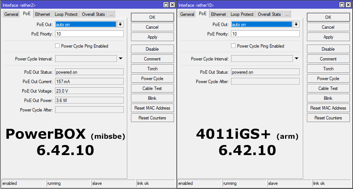The width and height of the screenshot is (353, 189).
Task: Launch Torch in ether10 window
Action: 328,69
